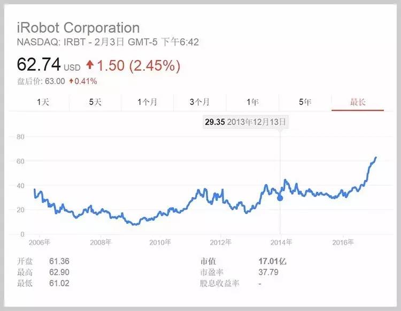Click the red up arrow beside 1.50
The image size is (401, 311).
coord(90,65)
